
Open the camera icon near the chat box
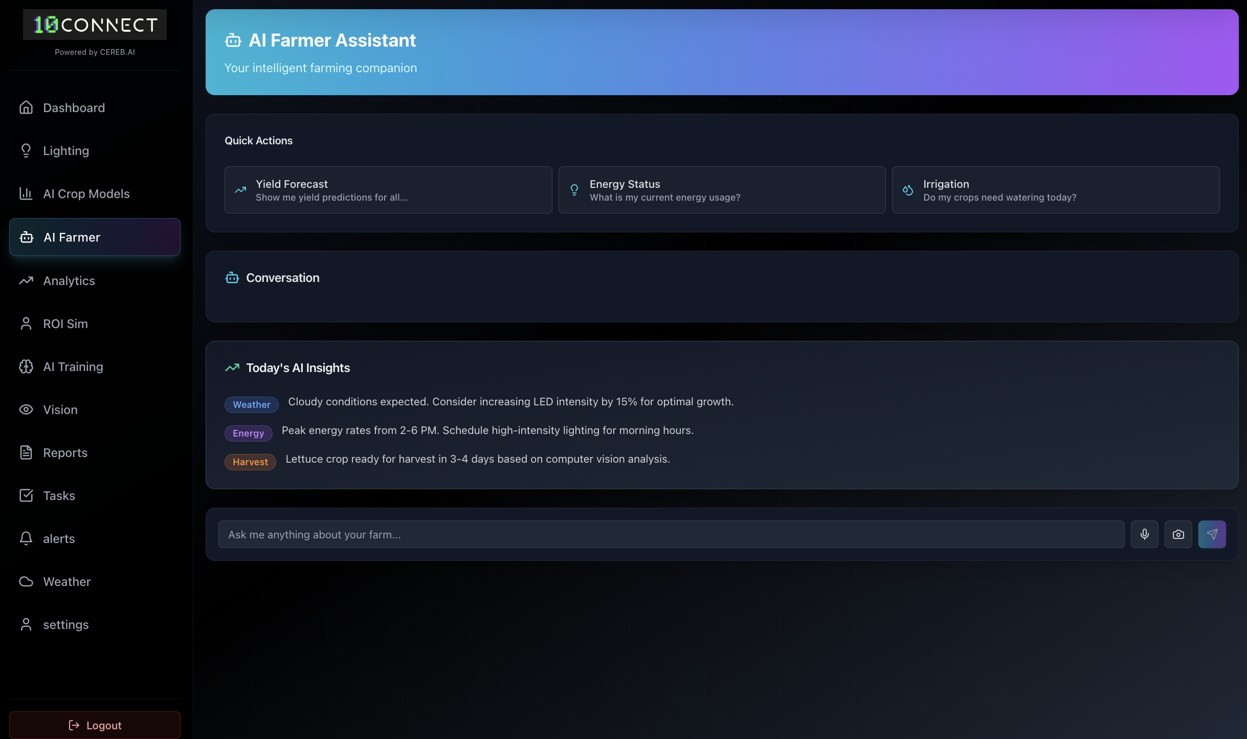1178,534
